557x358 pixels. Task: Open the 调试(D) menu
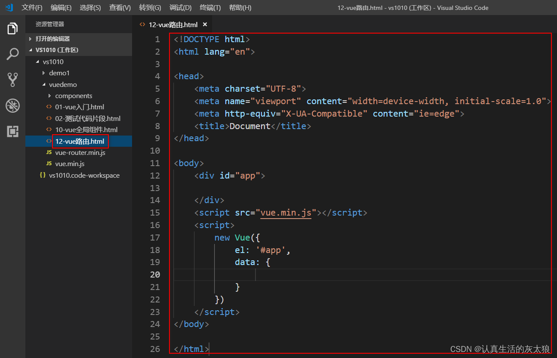click(x=180, y=8)
